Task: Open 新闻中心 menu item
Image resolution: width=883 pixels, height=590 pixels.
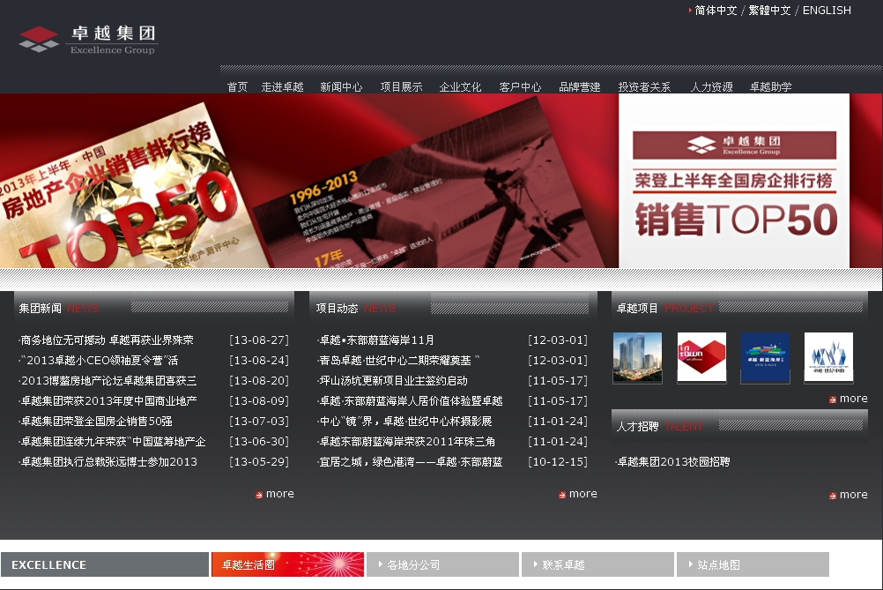Action: point(341,86)
